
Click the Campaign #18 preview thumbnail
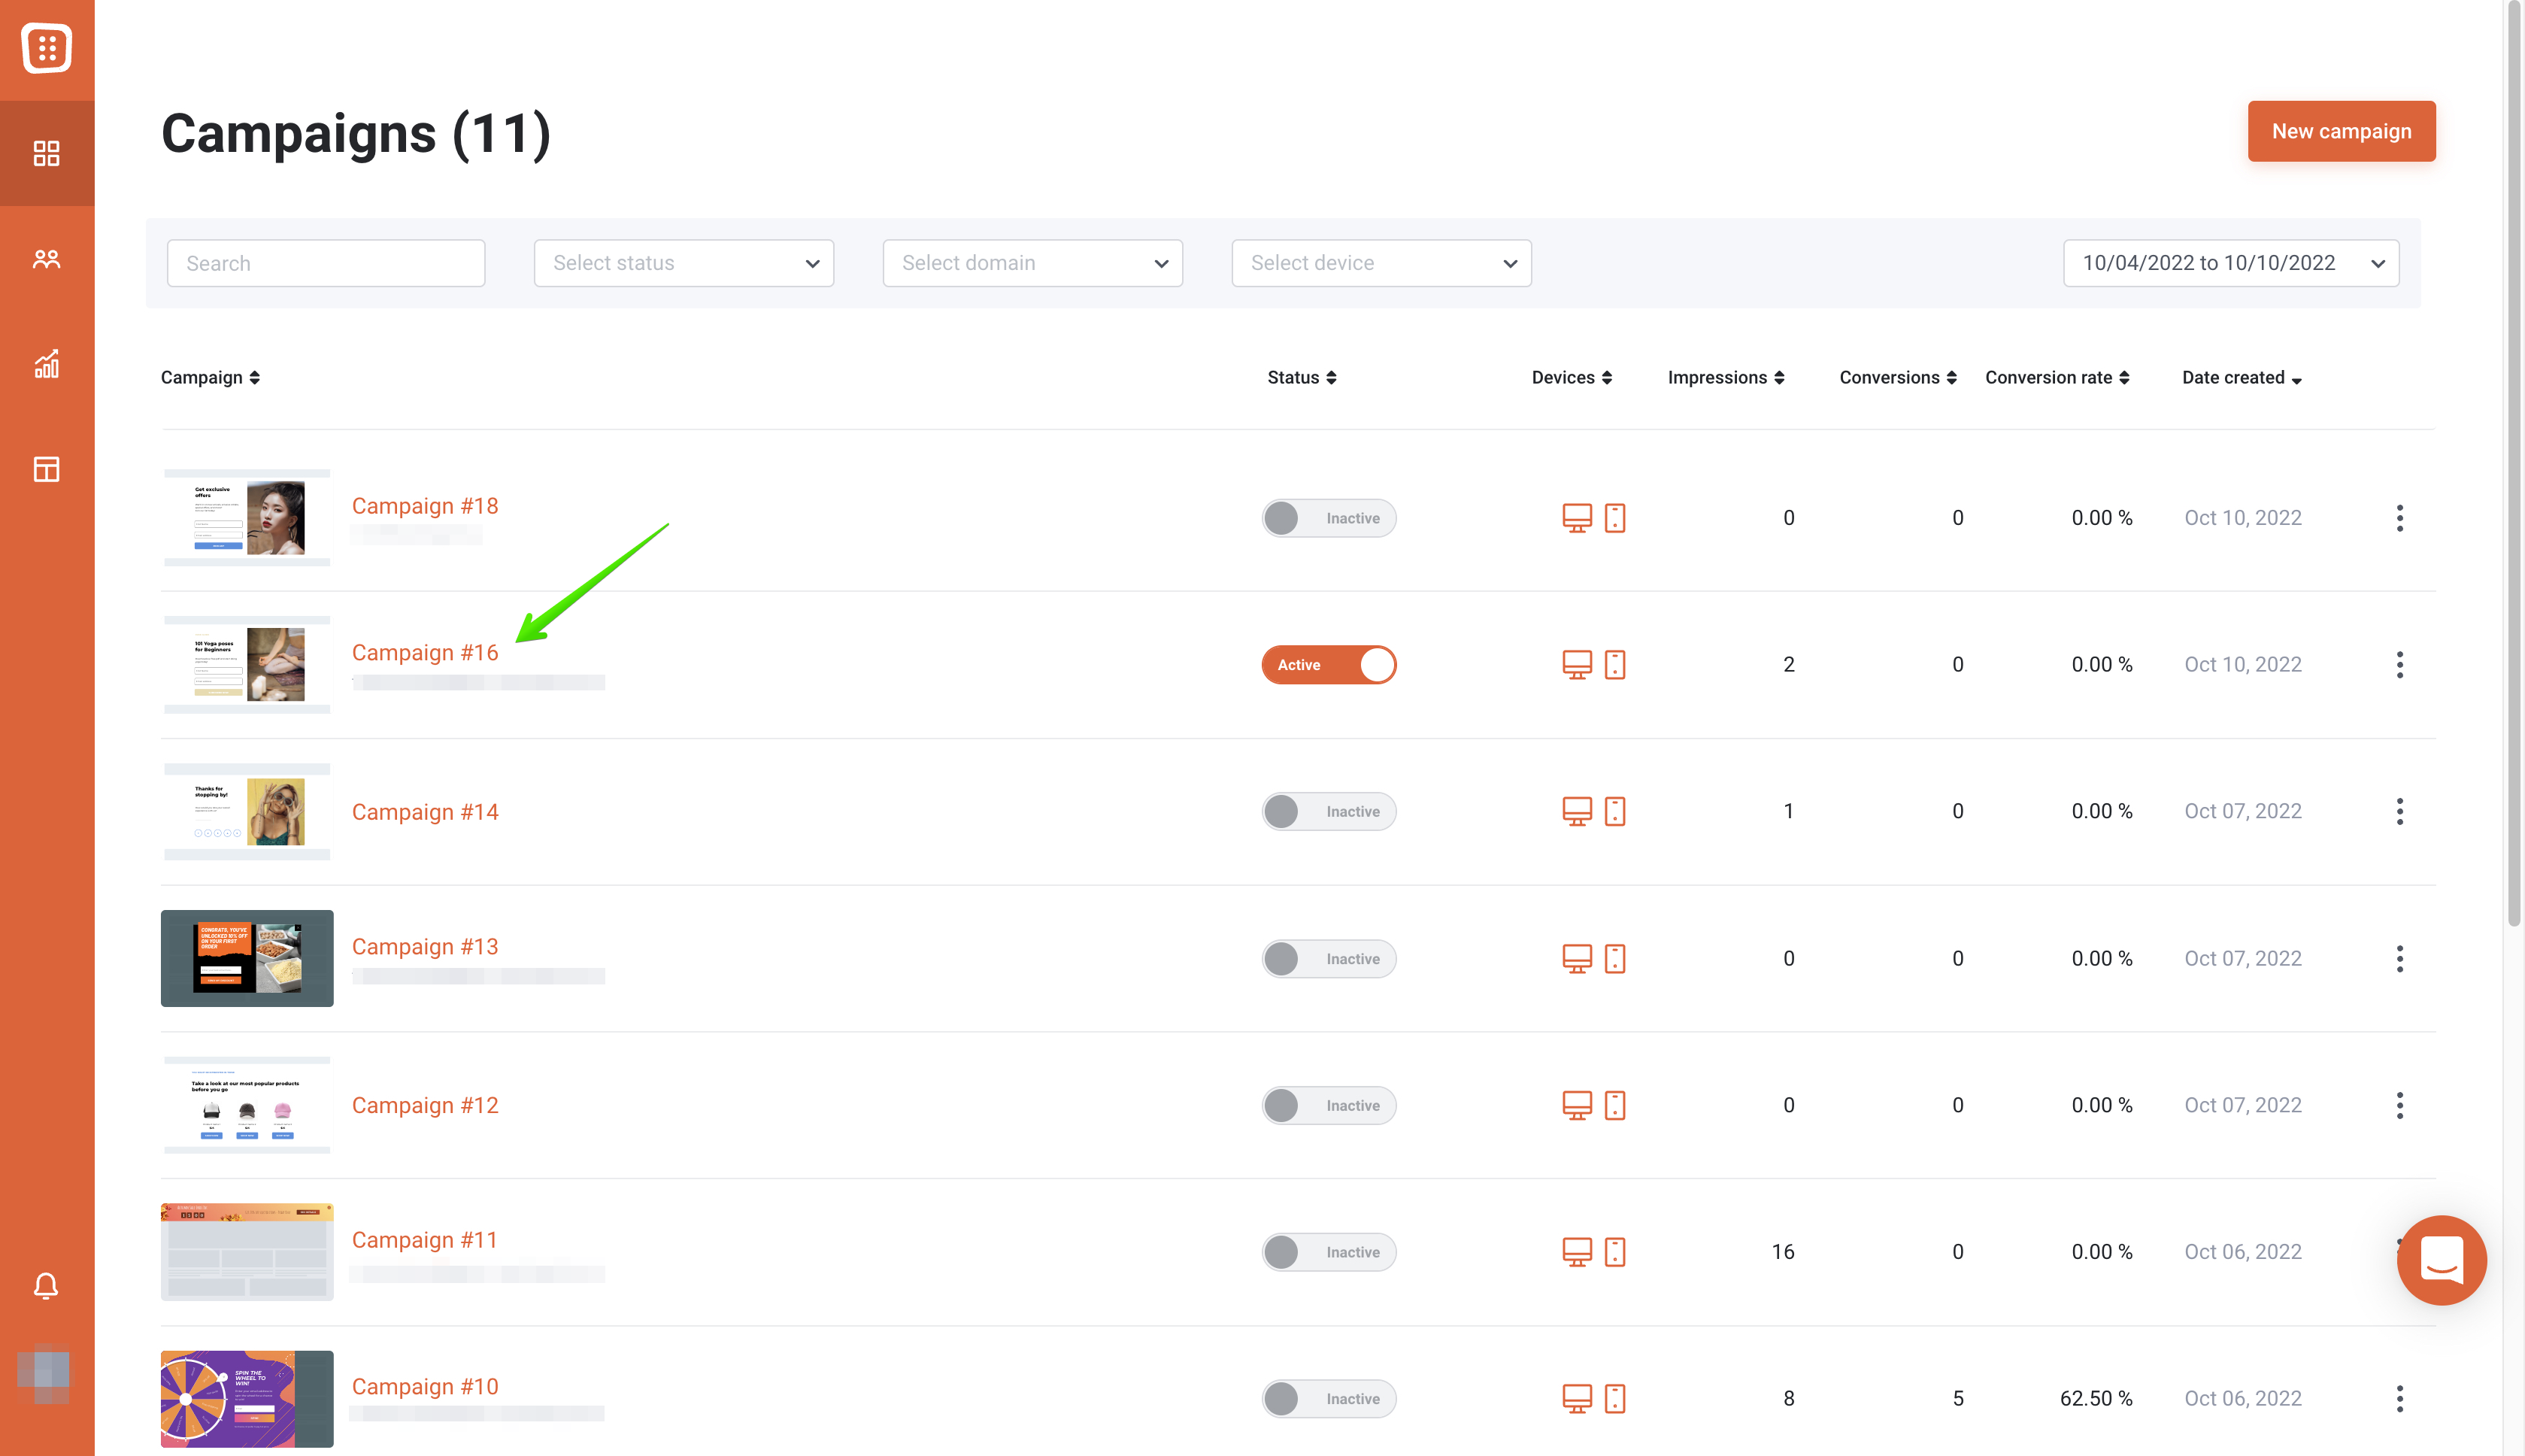247,518
